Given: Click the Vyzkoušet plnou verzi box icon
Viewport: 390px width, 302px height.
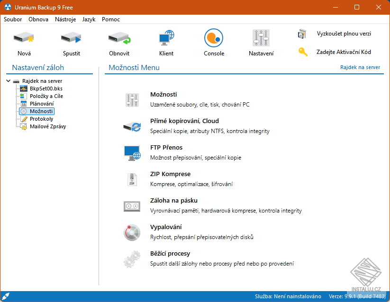Looking at the screenshot, I should point(302,34).
